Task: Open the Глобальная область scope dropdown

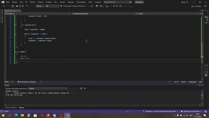Action: coord(104,14)
